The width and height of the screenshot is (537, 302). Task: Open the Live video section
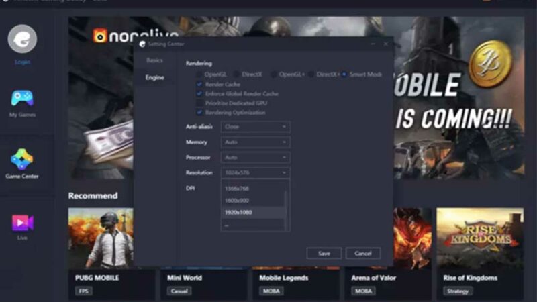22,227
